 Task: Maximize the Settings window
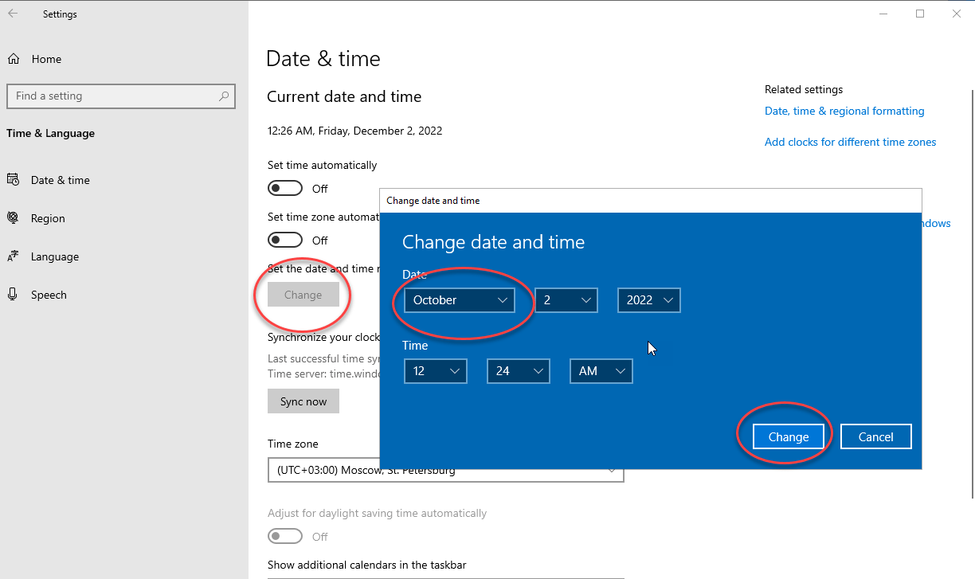[x=920, y=14]
